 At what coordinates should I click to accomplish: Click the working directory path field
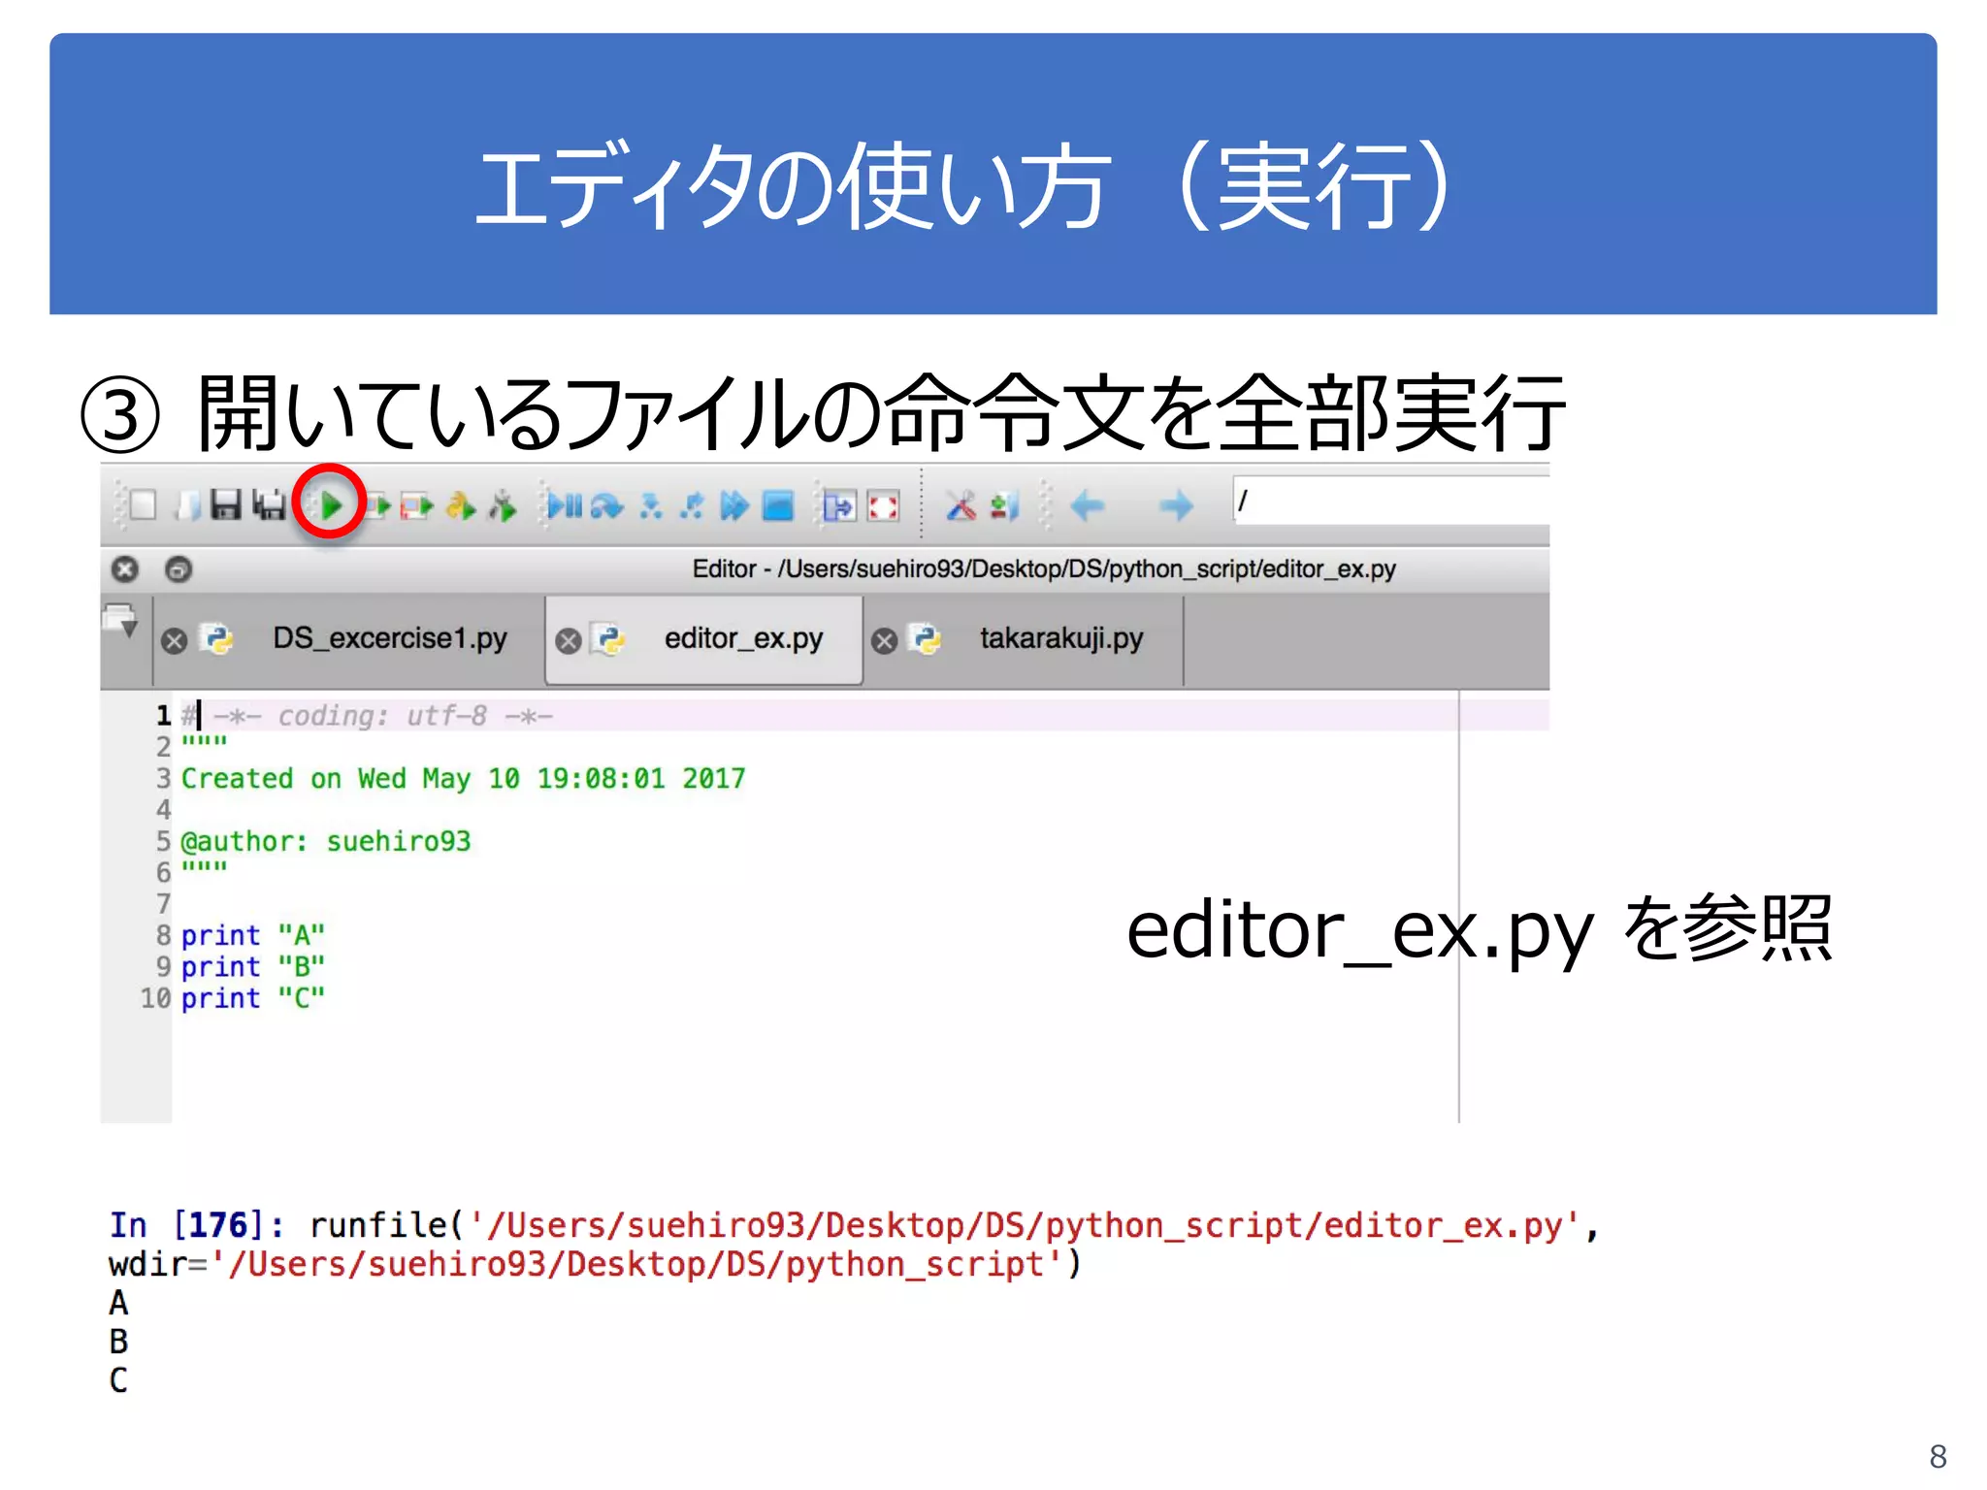click(1390, 501)
